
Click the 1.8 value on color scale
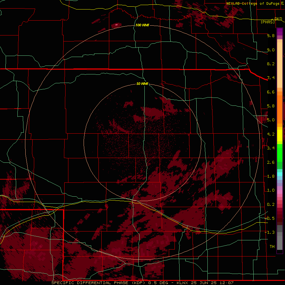pos(271,176)
